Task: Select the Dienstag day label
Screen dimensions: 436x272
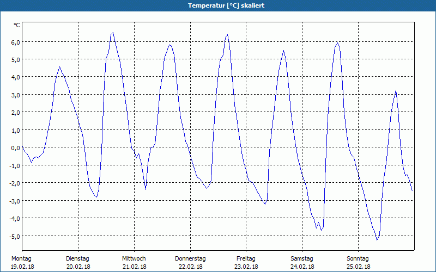Action: [x=77, y=258]
